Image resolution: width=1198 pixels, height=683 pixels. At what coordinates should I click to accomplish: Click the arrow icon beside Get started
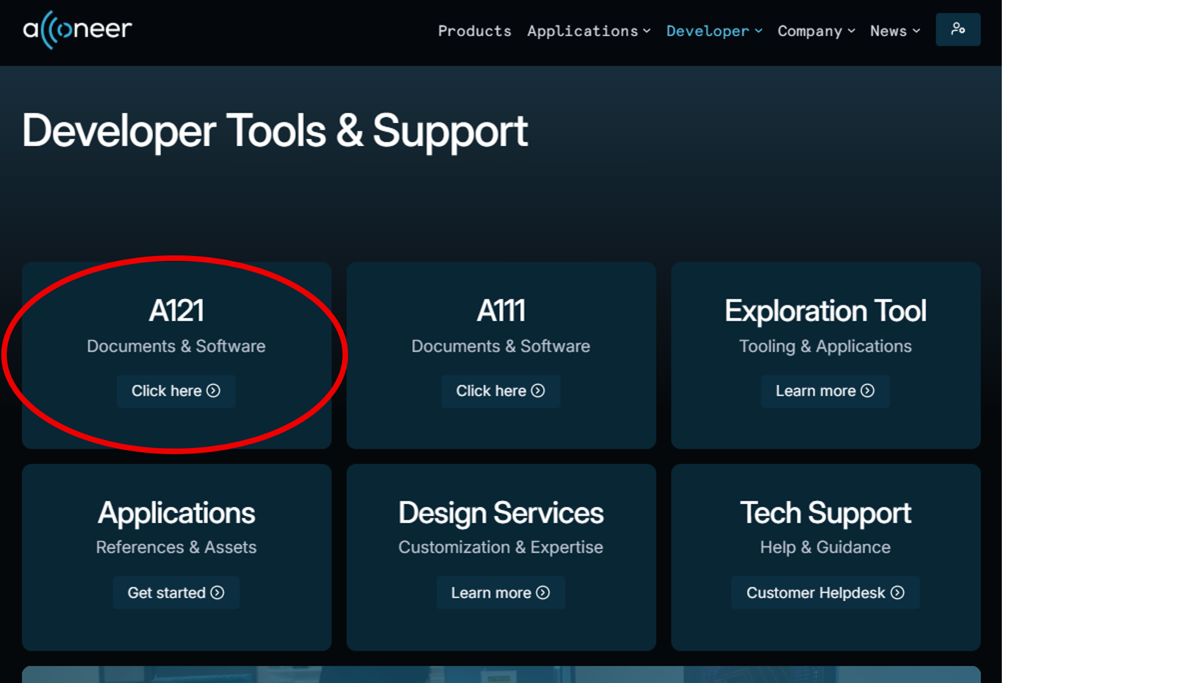(217, 593)
